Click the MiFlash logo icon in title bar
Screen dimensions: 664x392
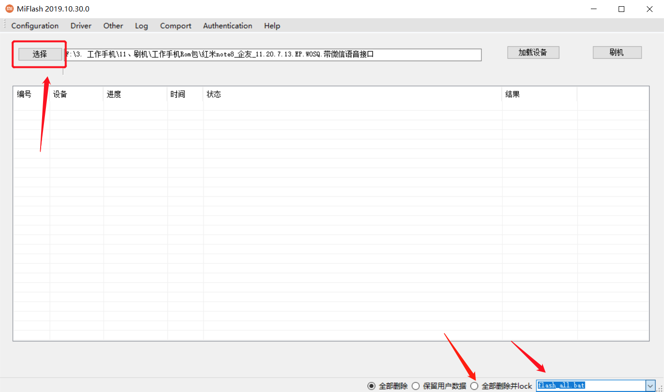coord(10,9)
